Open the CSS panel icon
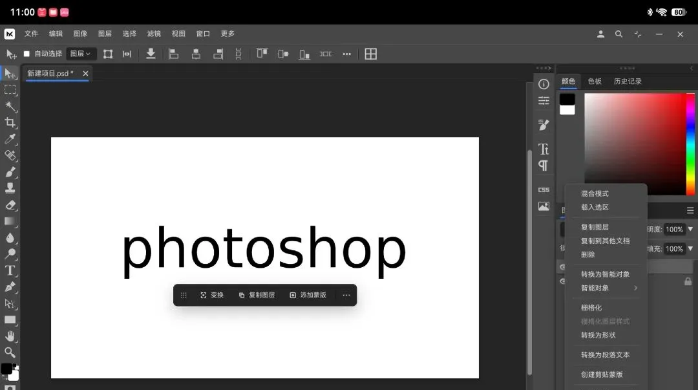Image resolution: width=698 pixels, height=390 pixels. tap(544, 190)
